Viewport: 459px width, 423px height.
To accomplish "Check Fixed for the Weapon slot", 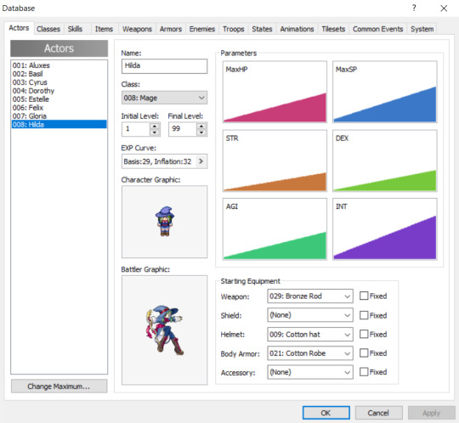I will pyautogui.click(x=364, y=296).
